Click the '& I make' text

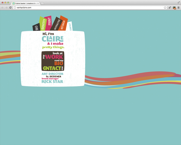click(x=55, y=44)
